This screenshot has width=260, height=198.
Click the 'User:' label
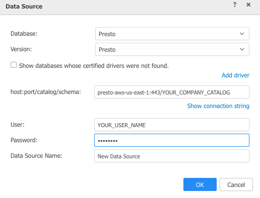coord(18,125)
